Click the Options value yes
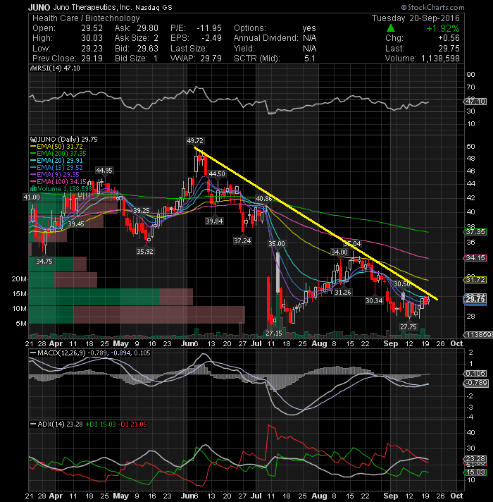The height and width of the screenshot is (502, 493). pyautogui.click(x=309, y=28)
